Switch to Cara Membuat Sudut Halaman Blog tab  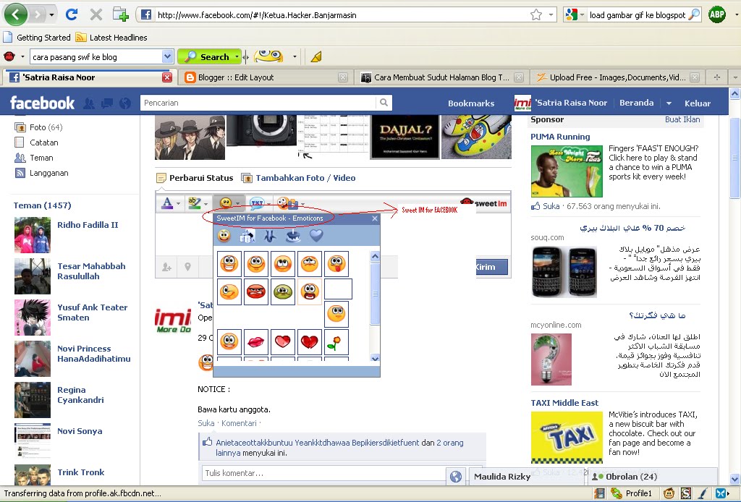(441, 77)
